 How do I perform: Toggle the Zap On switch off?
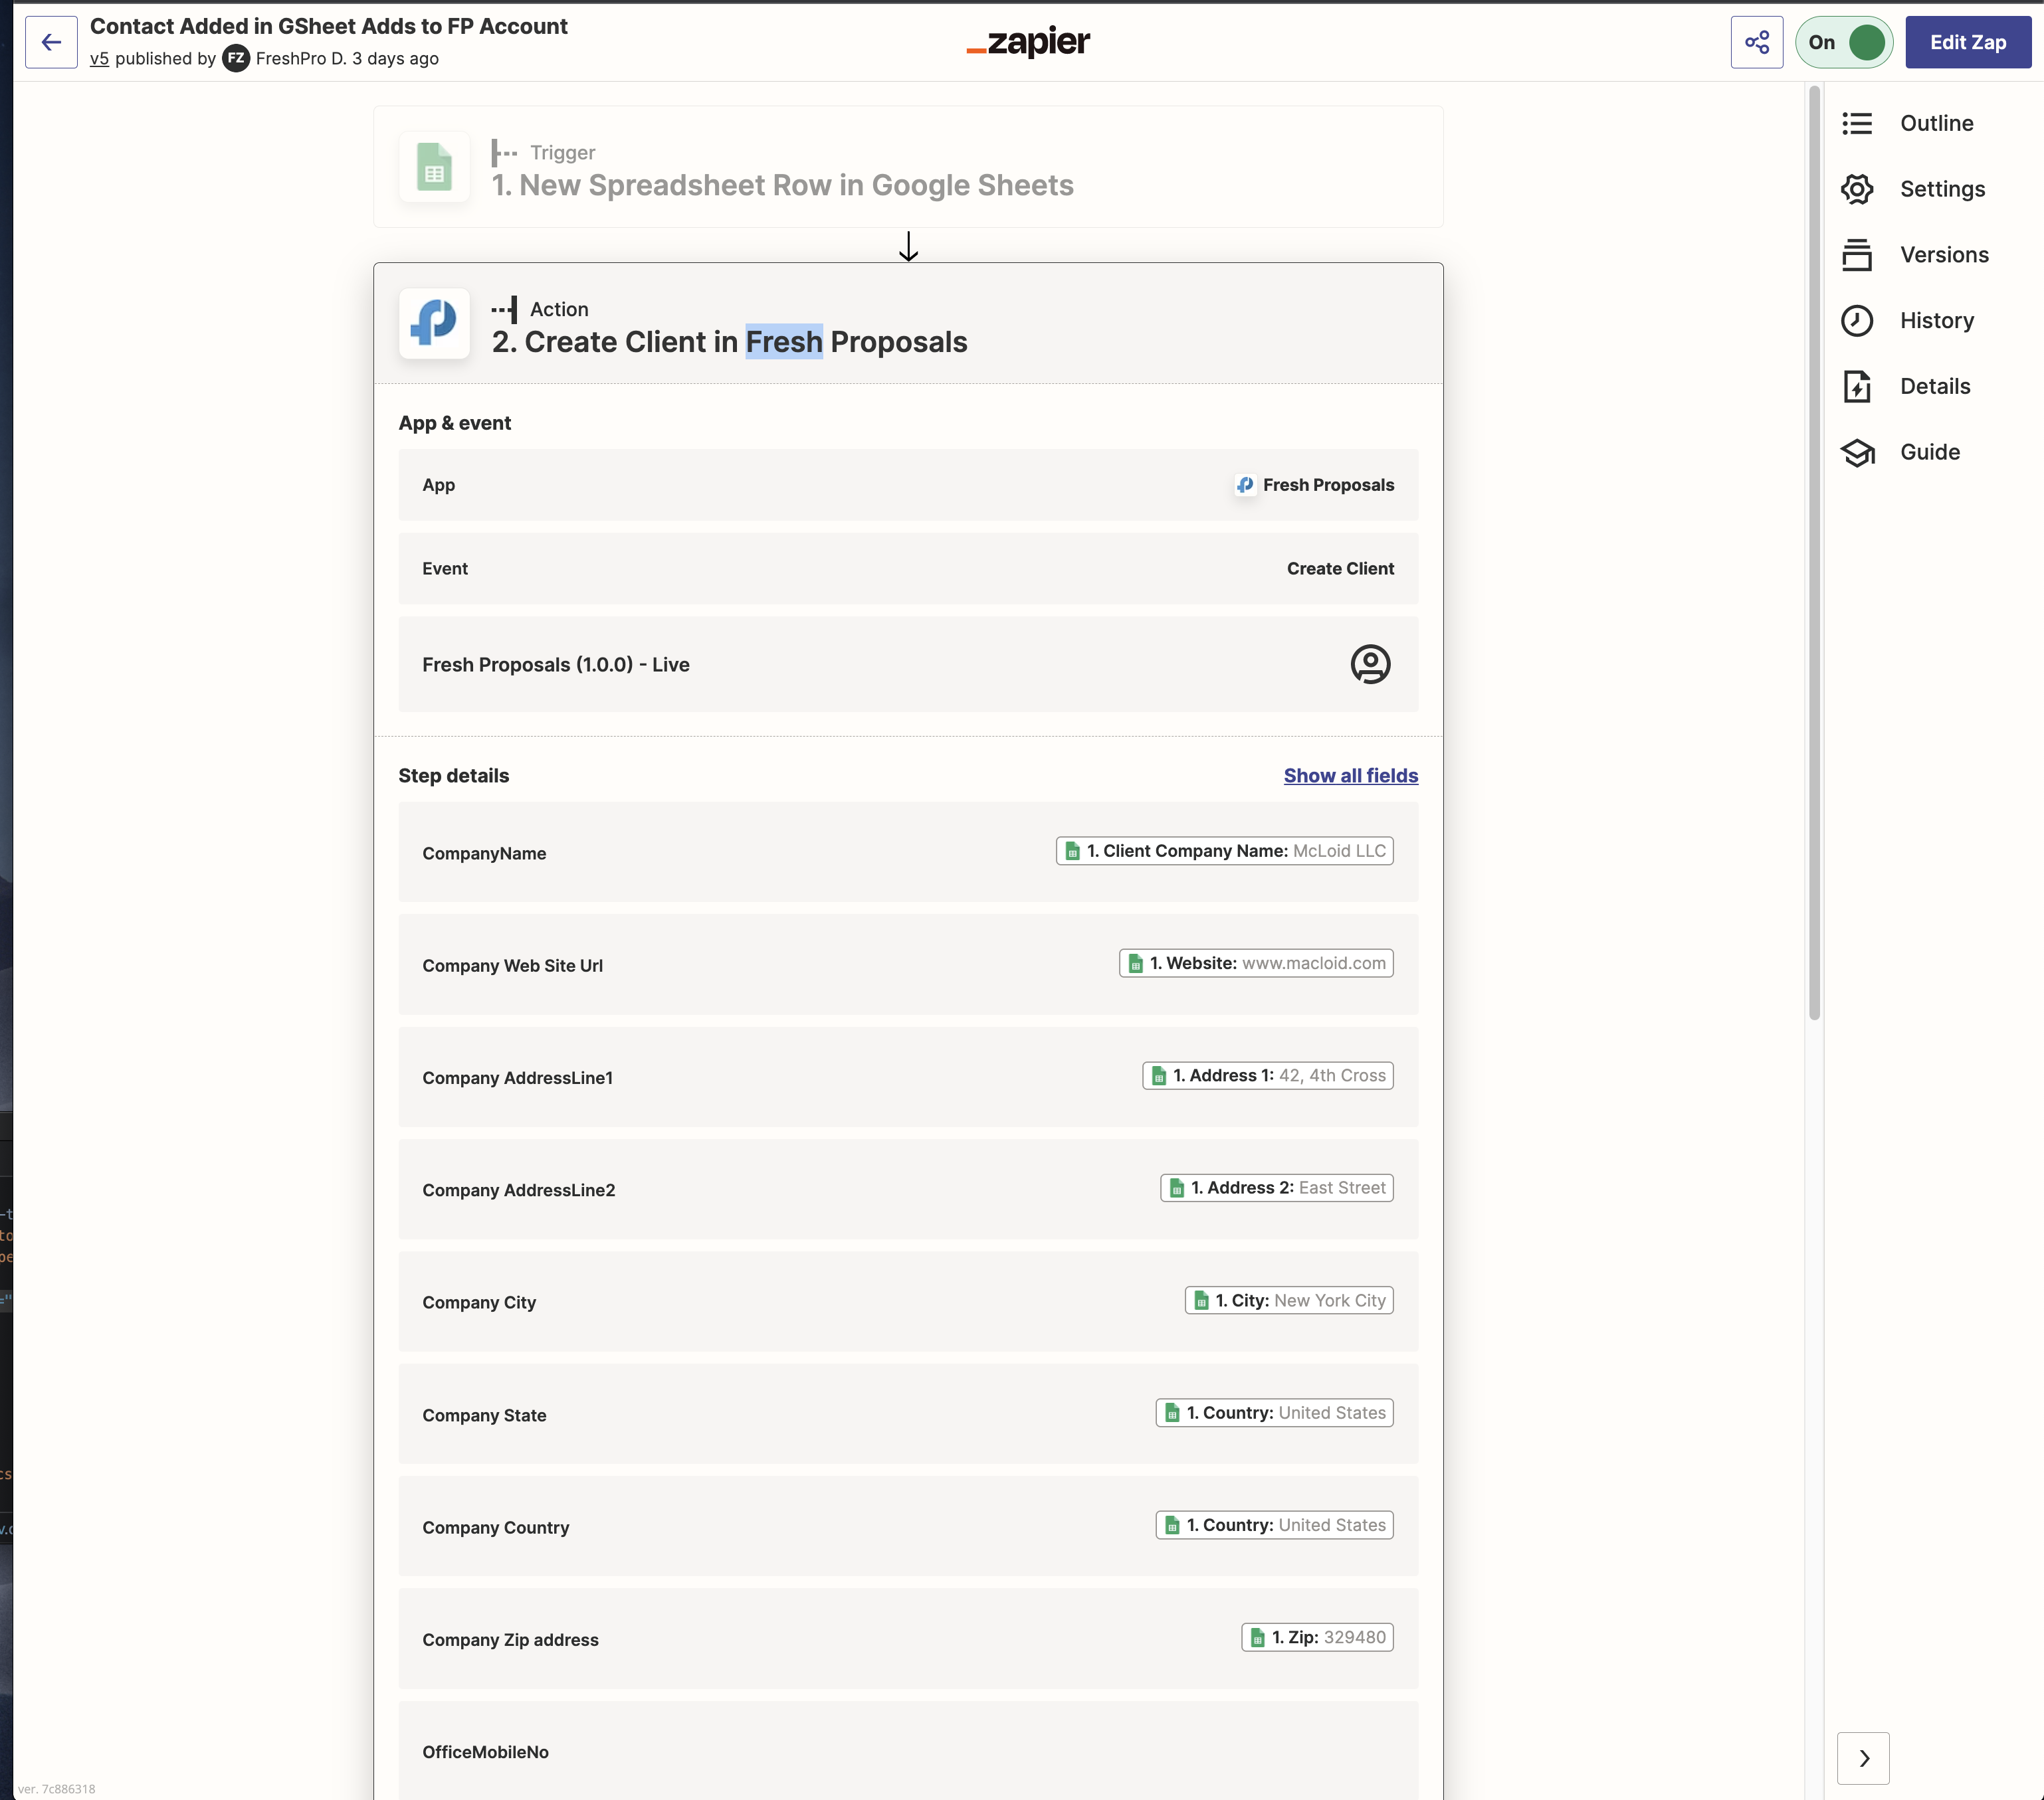(x=1844, y=42)
